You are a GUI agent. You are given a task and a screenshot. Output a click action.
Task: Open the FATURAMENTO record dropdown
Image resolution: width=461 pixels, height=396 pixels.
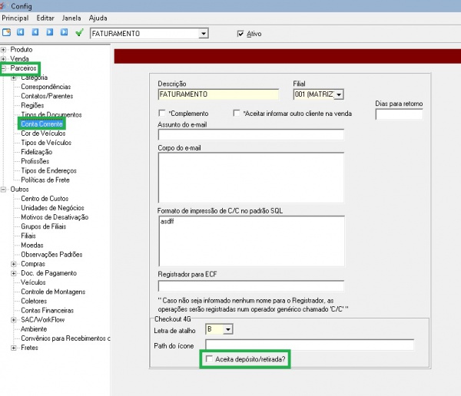click(204, 34)
